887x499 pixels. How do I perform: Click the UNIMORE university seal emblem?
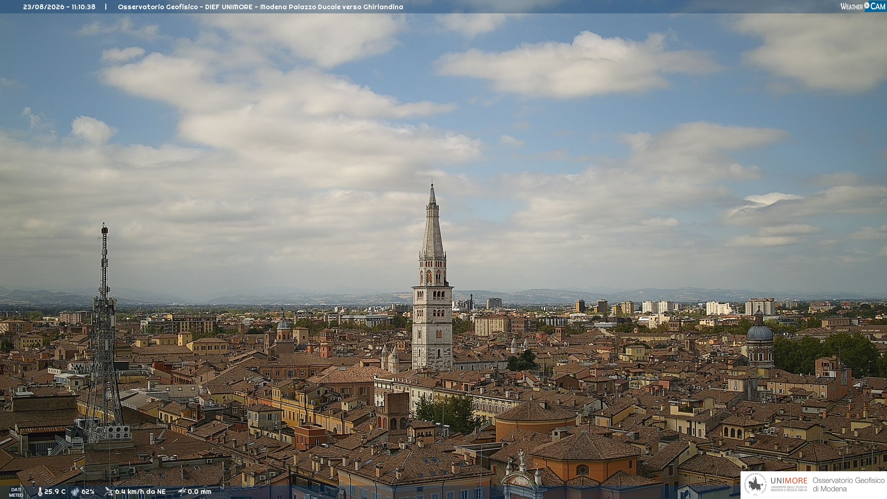(755, 484)
